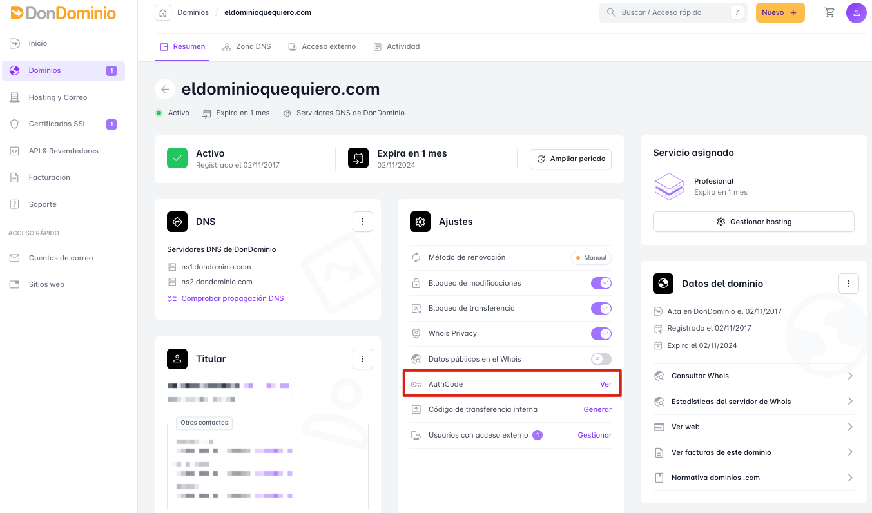
Task: Expand Estadísticas del servidor de Whois chevron
Action: point(850,402)
